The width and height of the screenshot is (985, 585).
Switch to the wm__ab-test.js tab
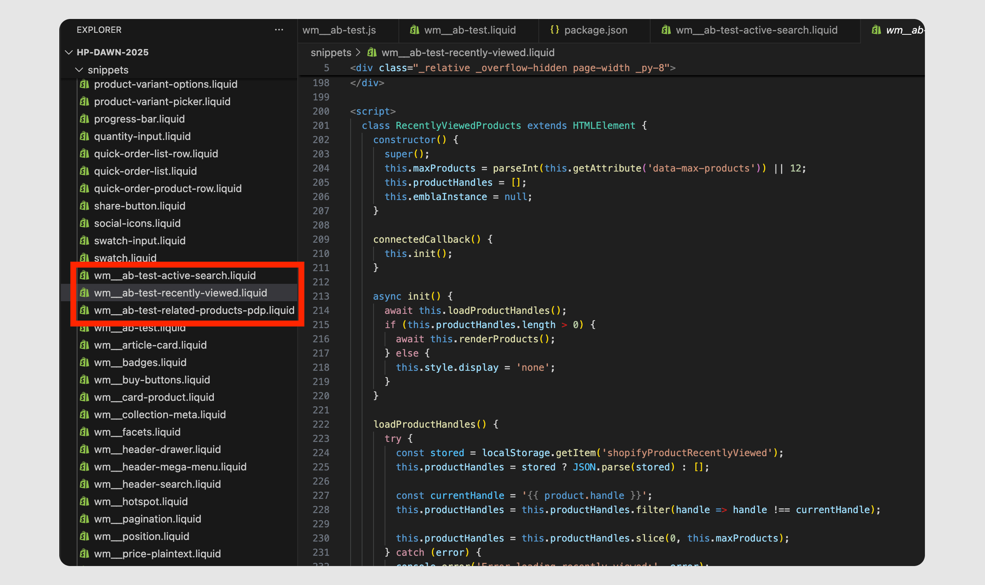pyautogui.click(x=339, y=30)
